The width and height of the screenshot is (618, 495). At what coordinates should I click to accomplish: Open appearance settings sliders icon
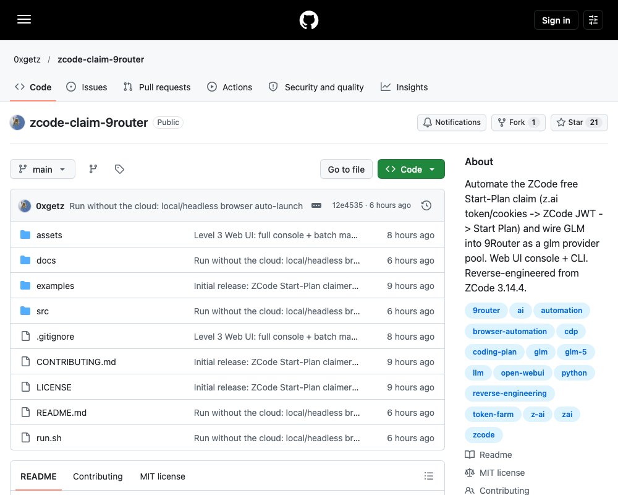[x=593, y=20]
